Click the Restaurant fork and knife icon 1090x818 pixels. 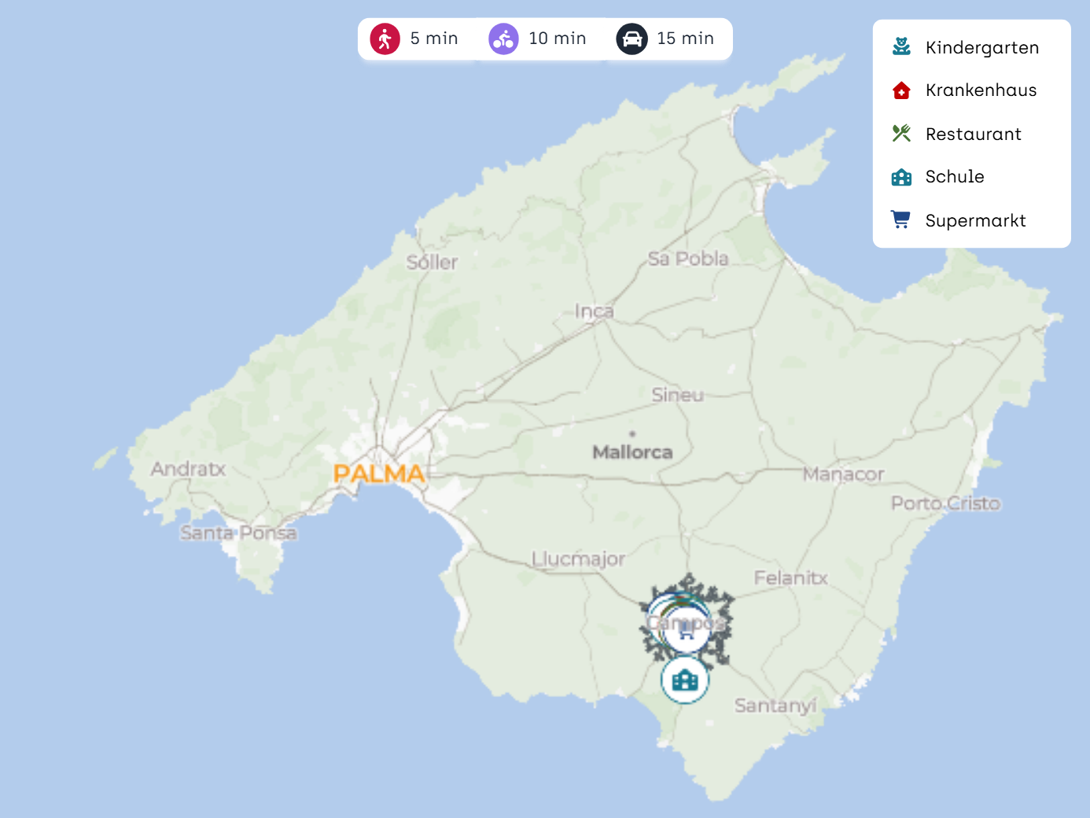901,134
